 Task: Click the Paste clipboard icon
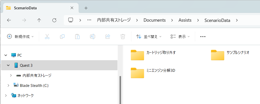[77, 37]
